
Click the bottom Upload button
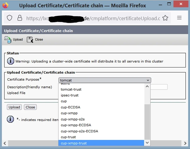pyautogui.click(x=14, y=107)
